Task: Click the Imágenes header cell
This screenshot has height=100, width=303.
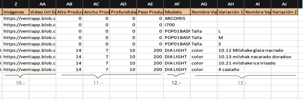Action: pyautogui.click(x=16, y=12)
